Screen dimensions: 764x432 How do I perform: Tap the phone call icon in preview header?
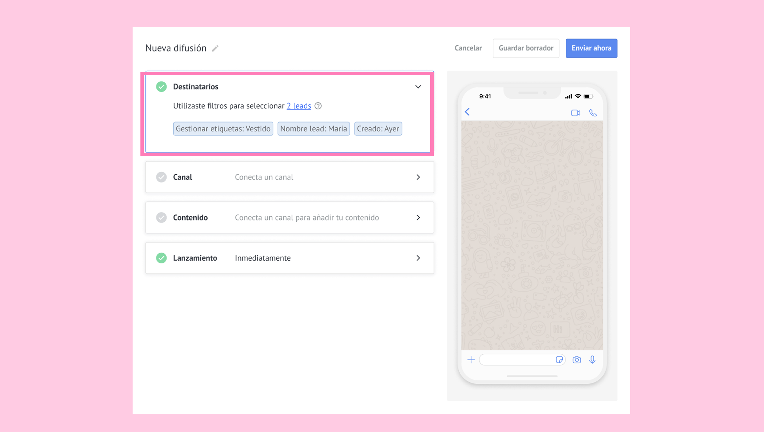click(593, 113)
